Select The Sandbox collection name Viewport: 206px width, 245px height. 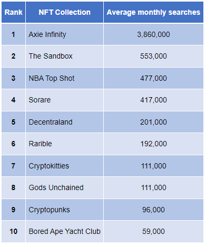coord(51,56)
